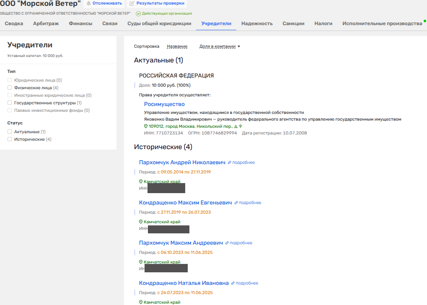The width and height of the screenshot is (427, 305).
Task: Click the green checkmark icon Действующая организация
Action: tap(138, 13)
